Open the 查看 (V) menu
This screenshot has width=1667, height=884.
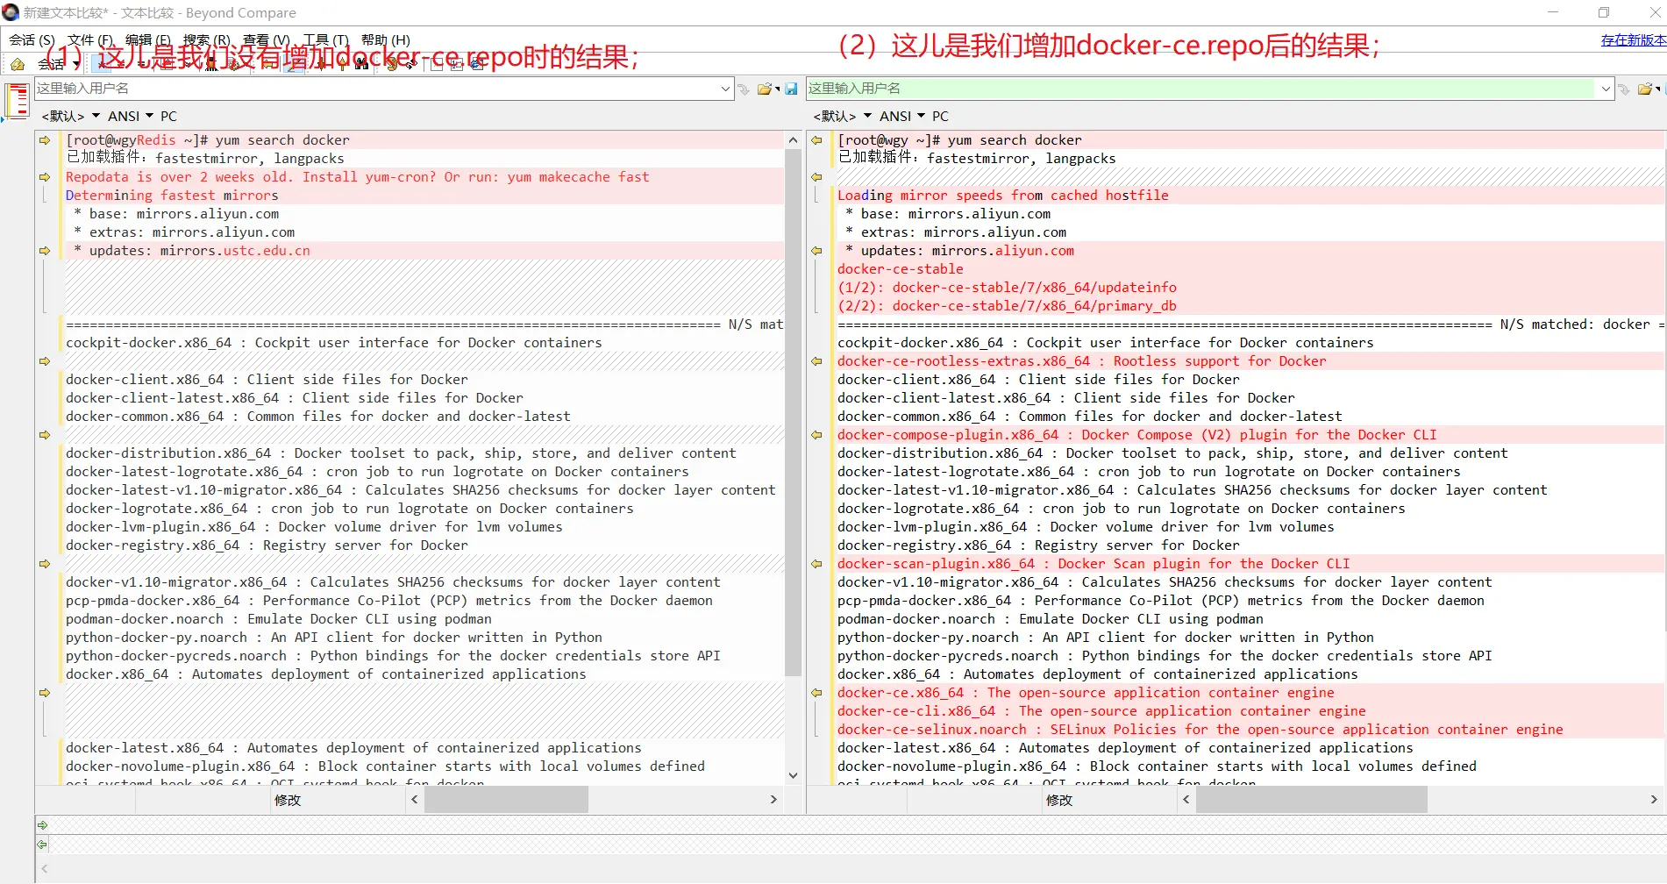coord(267,40)
